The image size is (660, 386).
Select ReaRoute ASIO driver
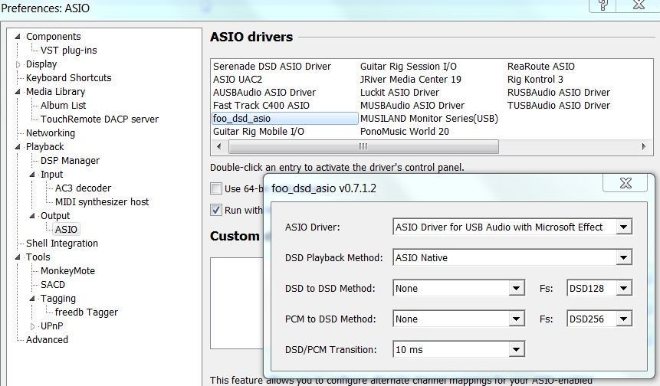click(x=541, y=67)
